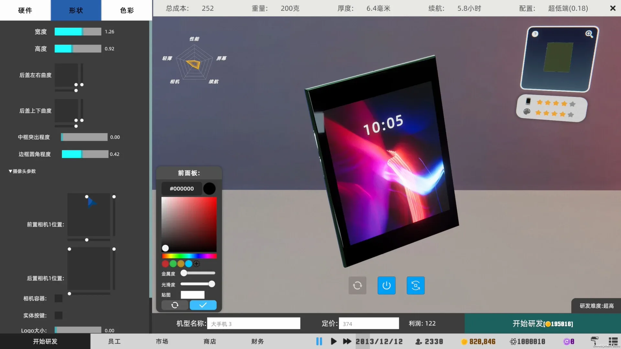Pause the game time
Viewport: 621px width, 349px height.
(319, 341)
